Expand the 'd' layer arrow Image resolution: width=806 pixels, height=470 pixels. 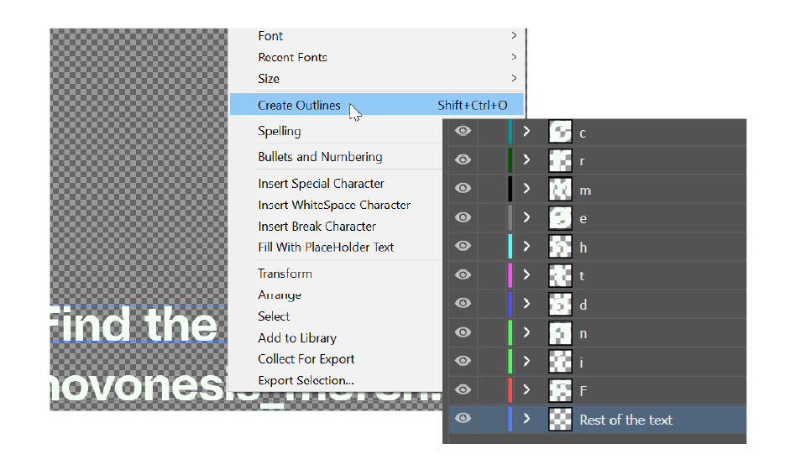coord(526,304)
